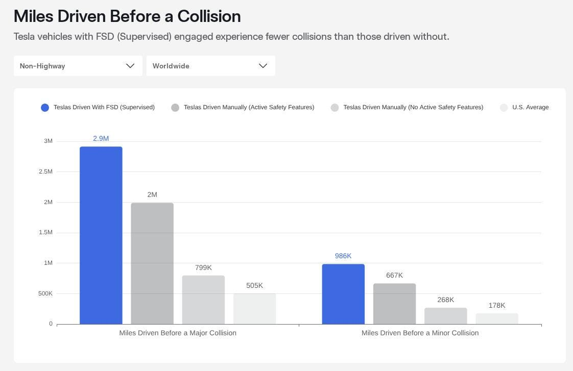The height and width of the screenshot is (371, 573).
Task: Click the blue FSD (Supervised) legend dot
Action: 45,107
